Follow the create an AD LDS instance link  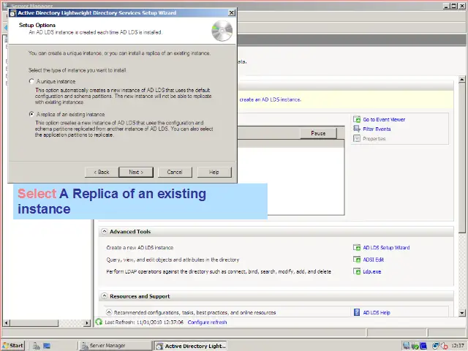click(270, 99)
